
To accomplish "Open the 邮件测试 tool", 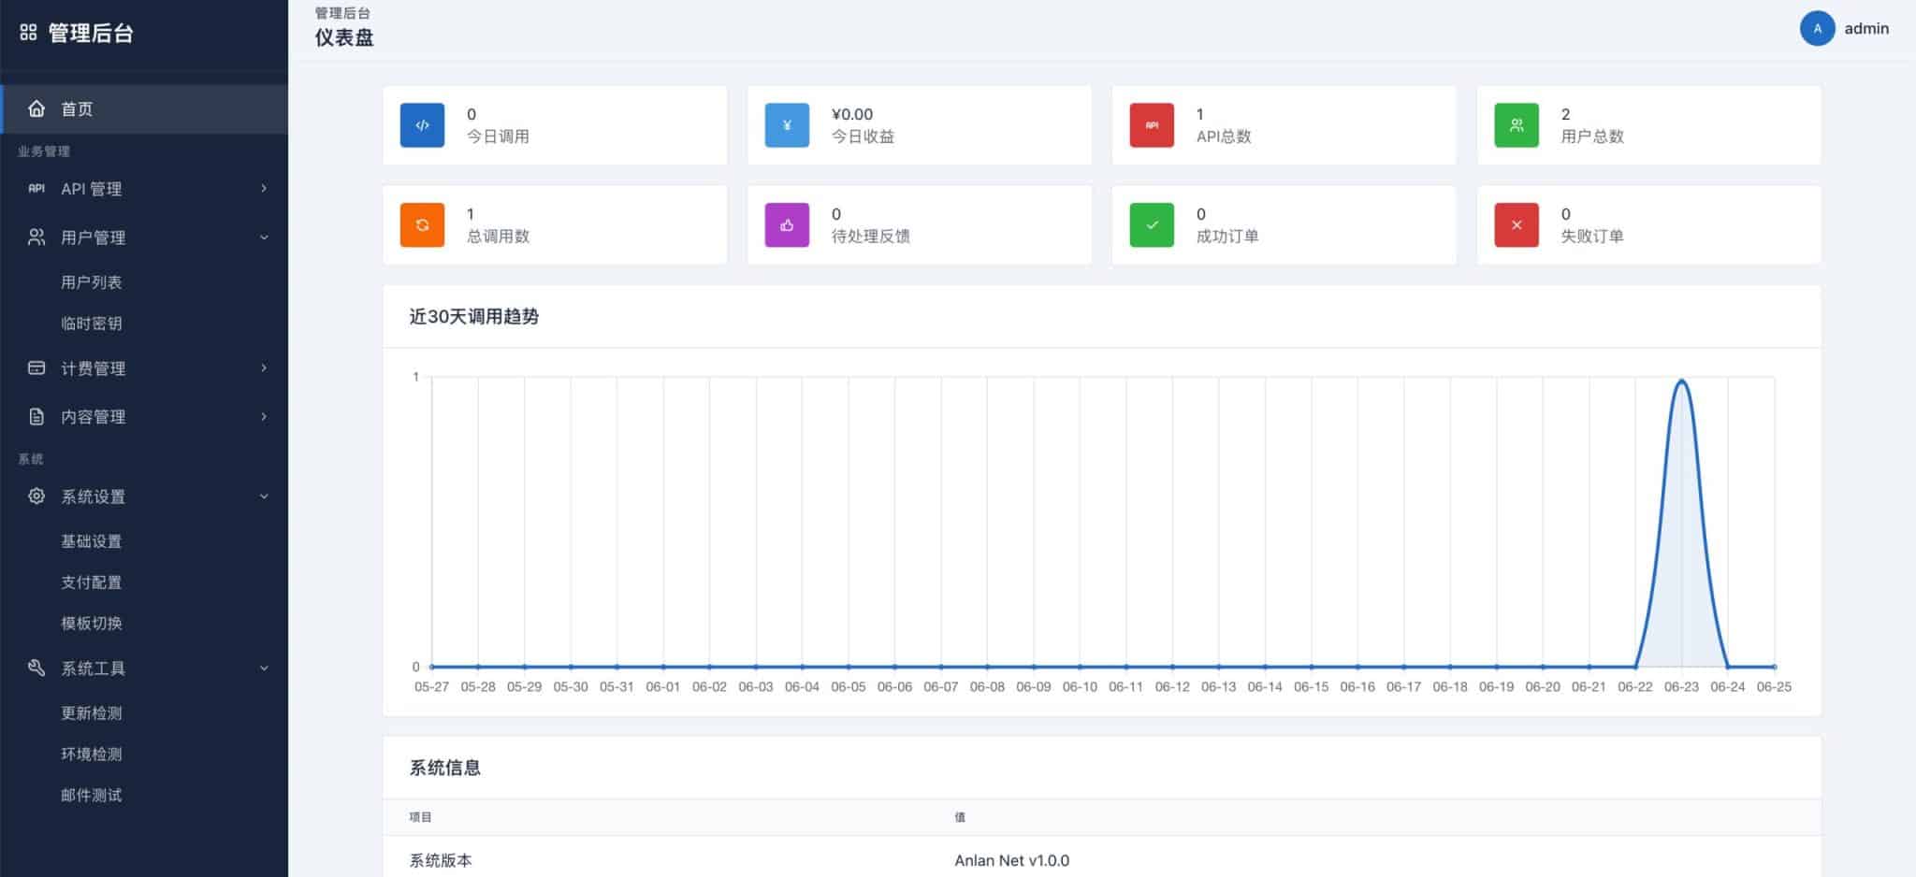I will click(x=92, y=796).
